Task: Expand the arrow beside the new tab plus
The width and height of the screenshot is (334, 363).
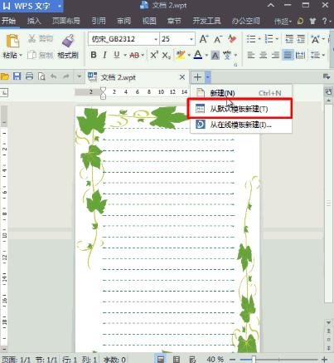Action: tap(208, 77)
